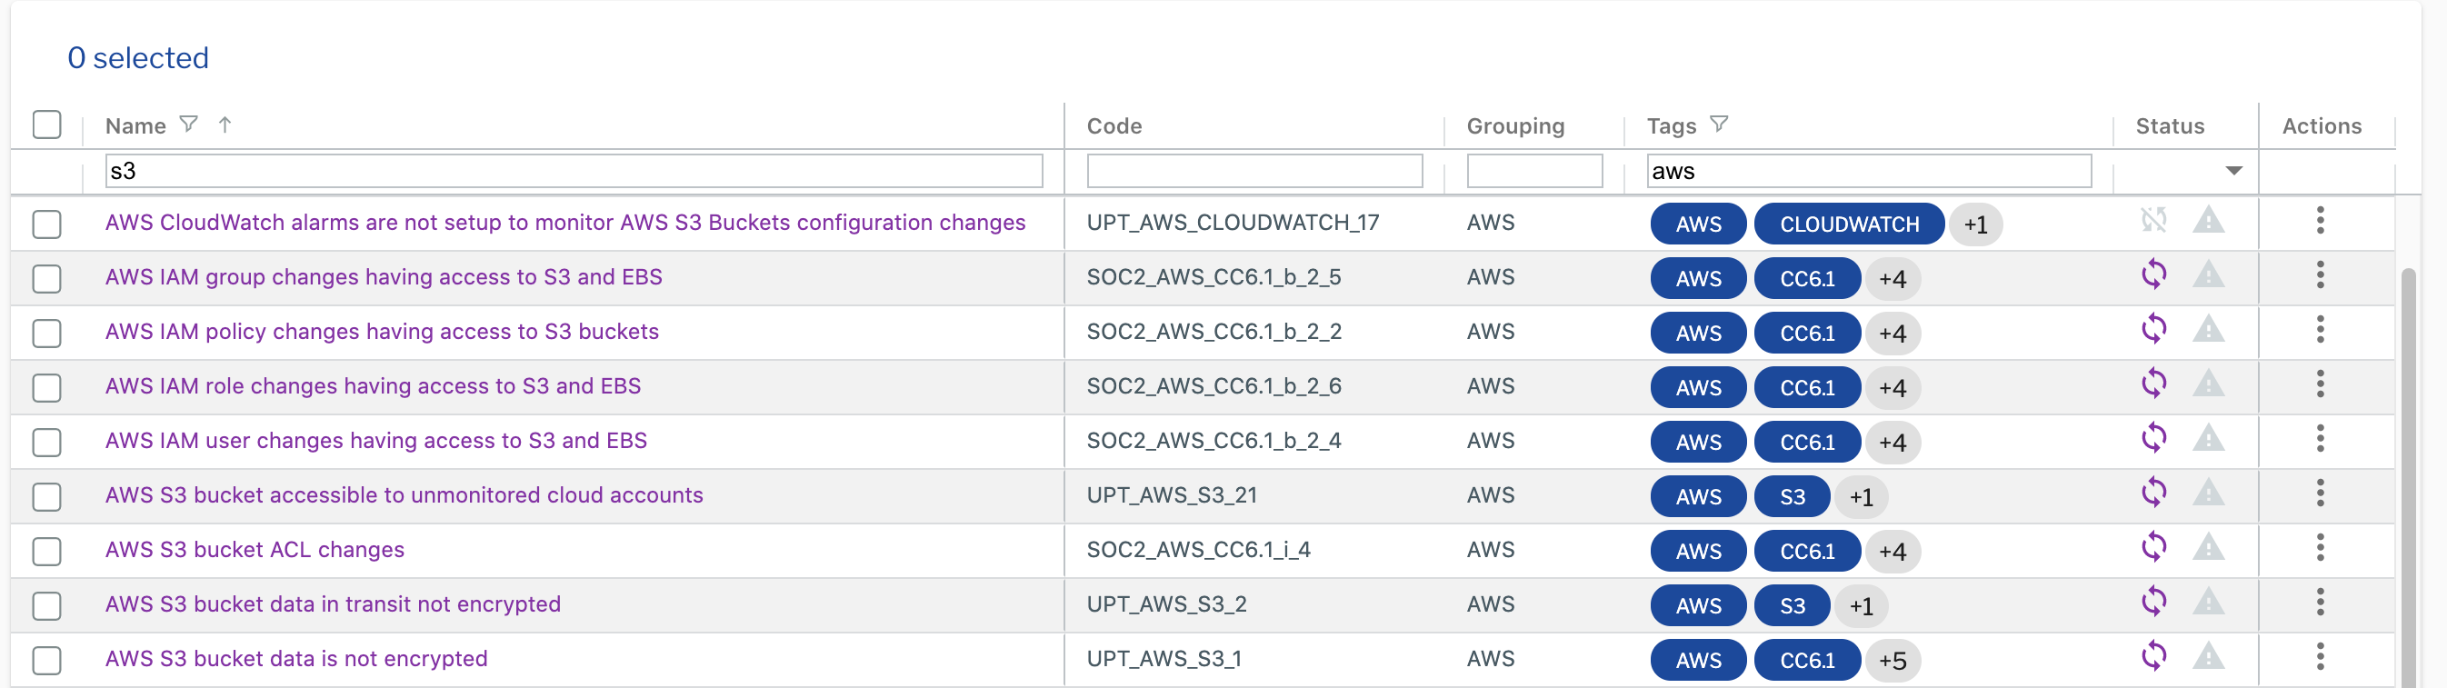Click sync icon for data is not encrypted row
Viewport: 2447px width, 688px height.
click(2153, 656)
